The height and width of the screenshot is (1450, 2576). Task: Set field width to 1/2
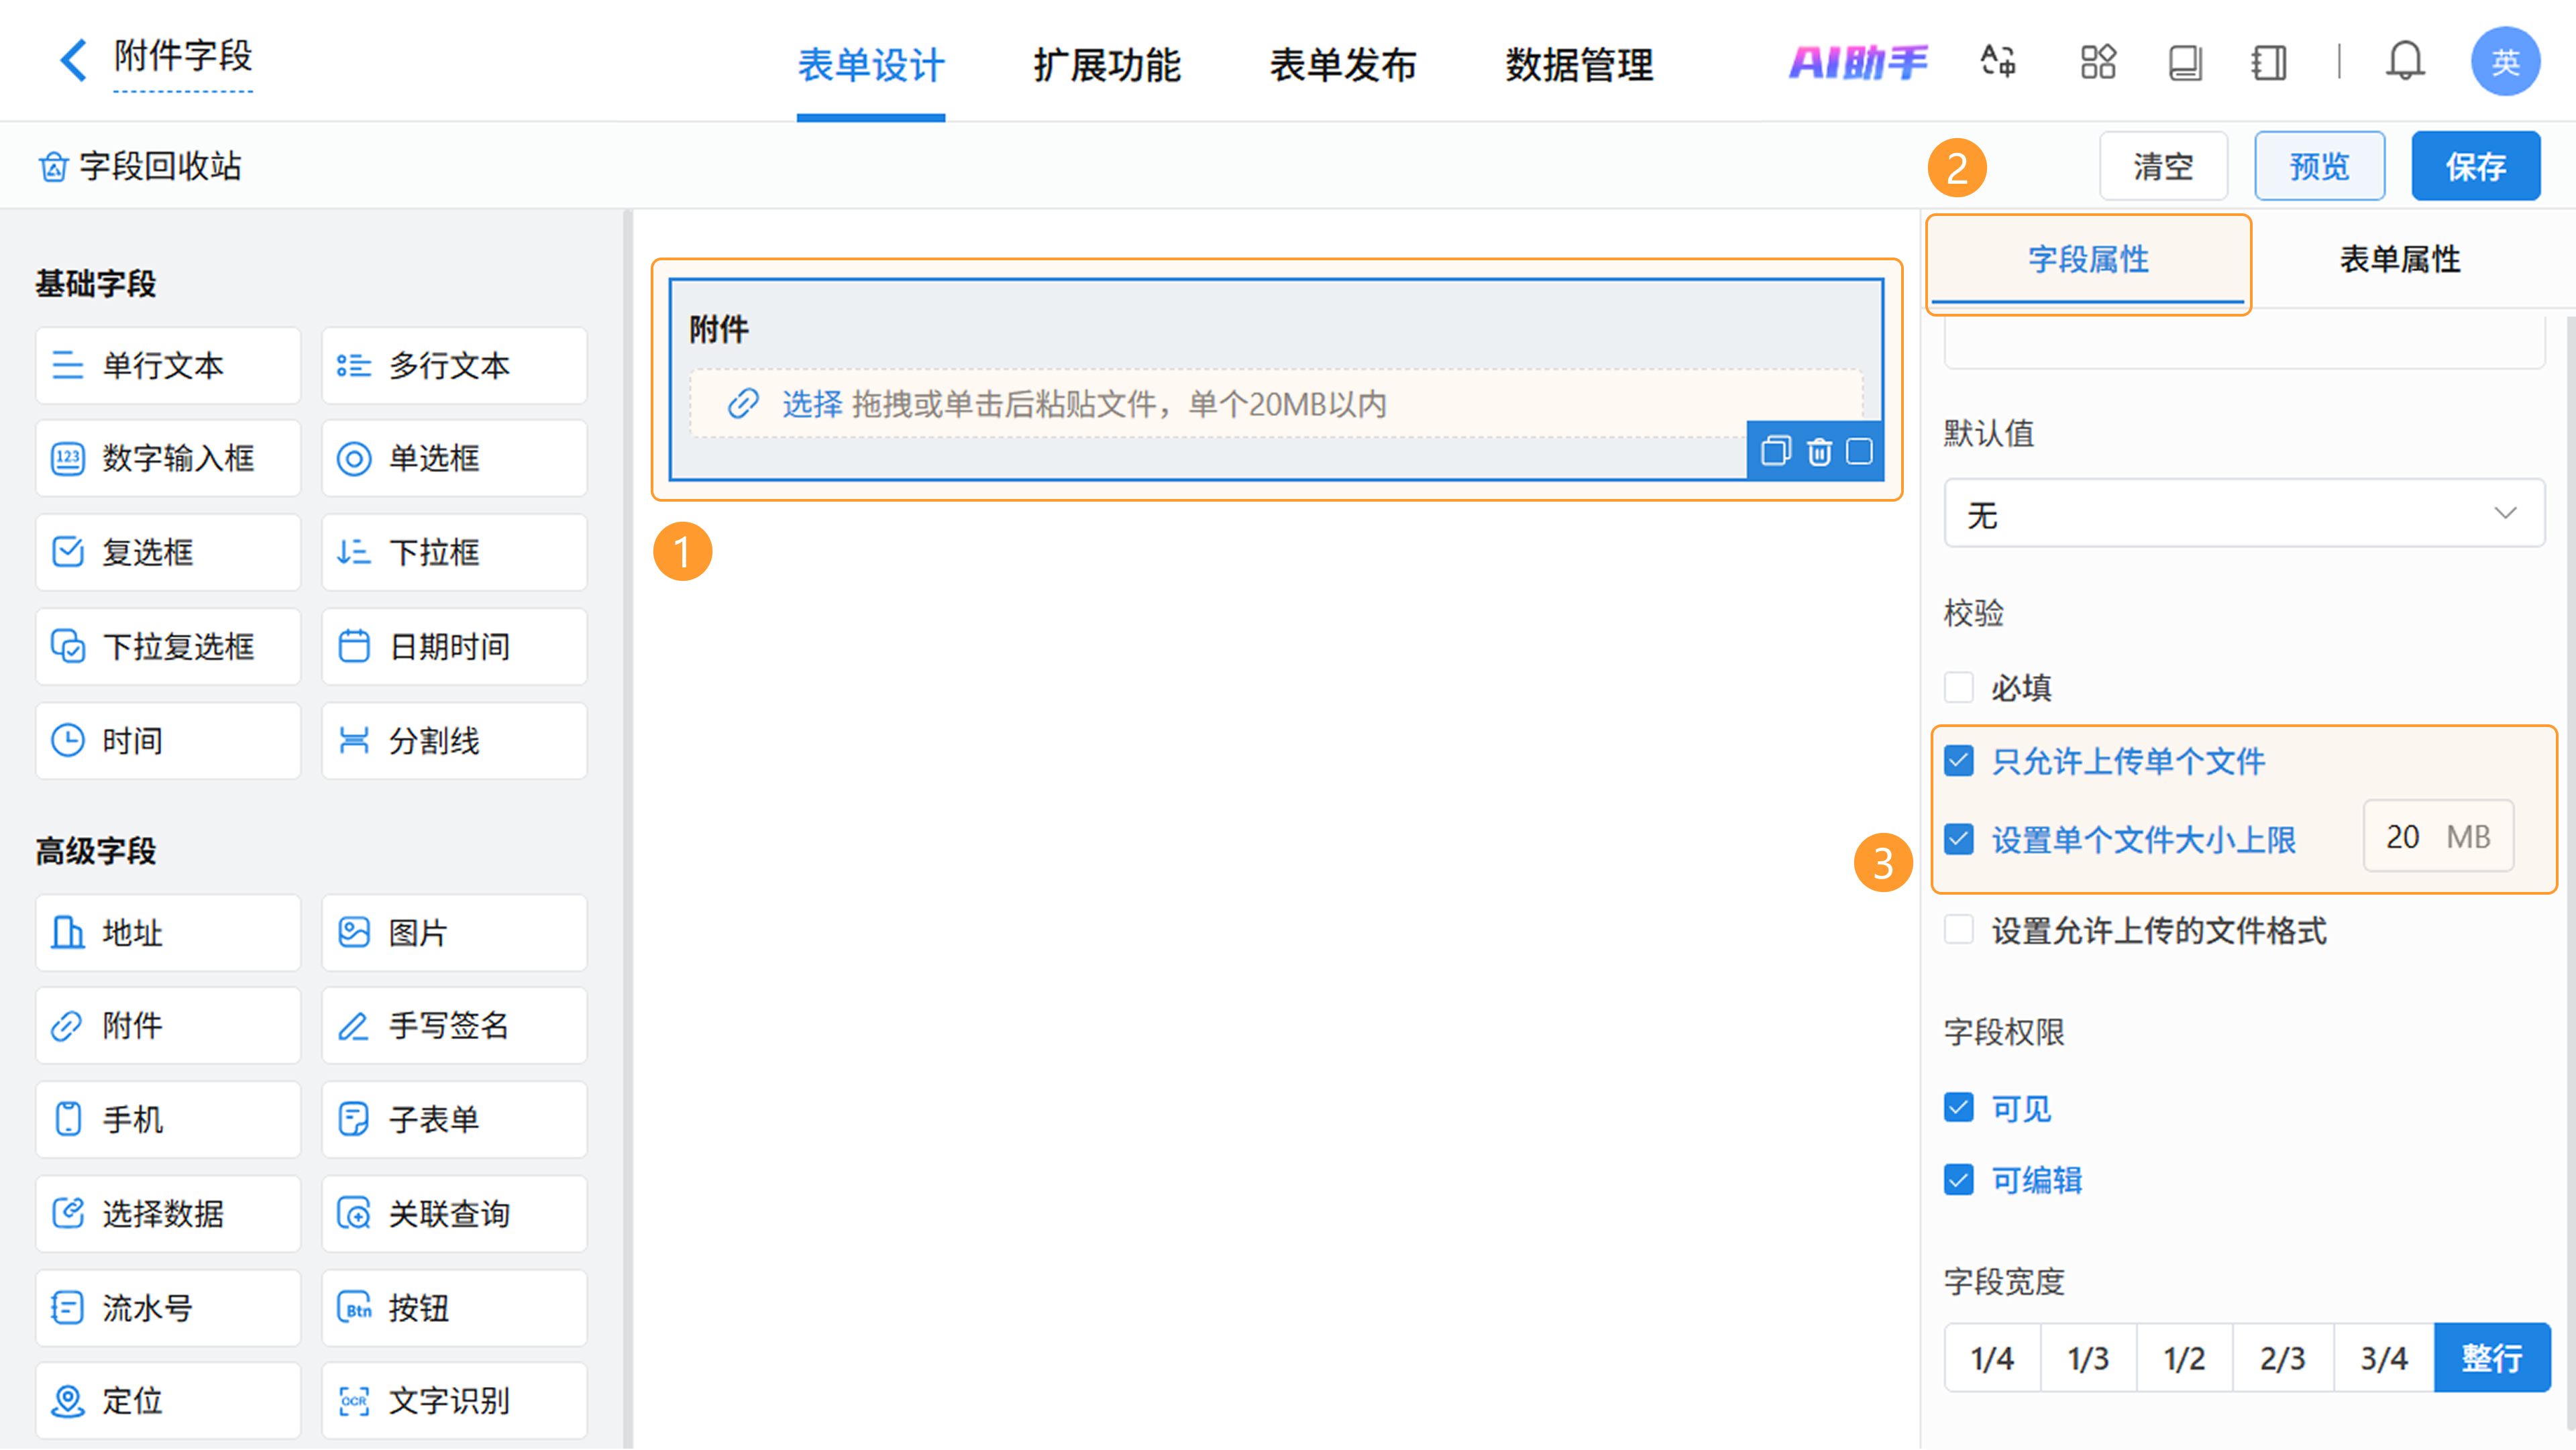[x=2184, y=1358]
